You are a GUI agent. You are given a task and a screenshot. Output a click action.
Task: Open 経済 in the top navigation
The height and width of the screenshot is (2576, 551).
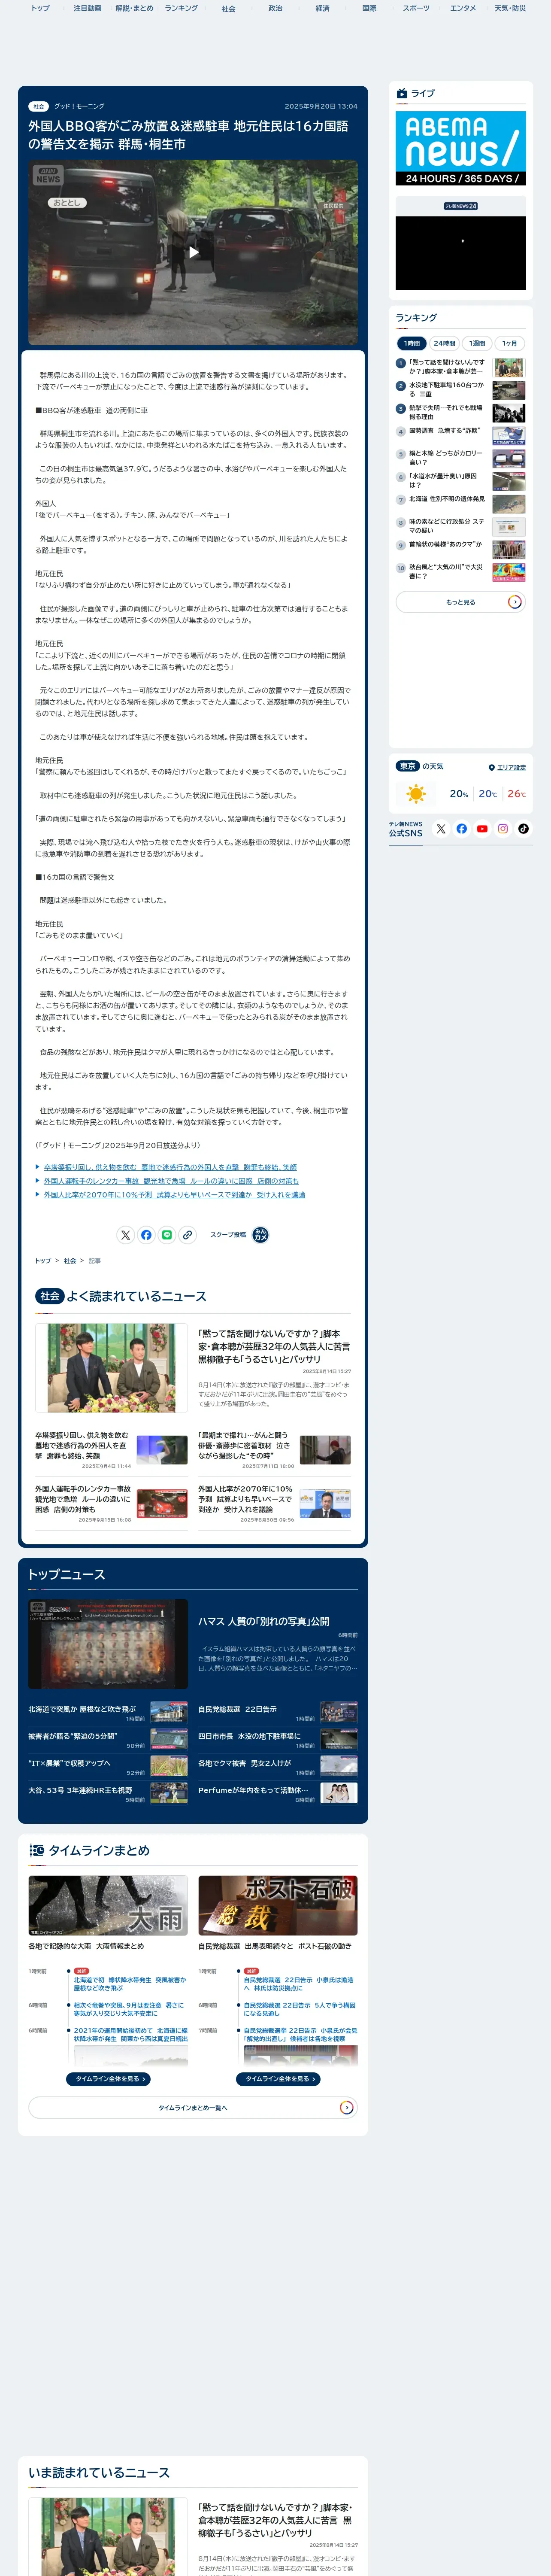[322, 8]
